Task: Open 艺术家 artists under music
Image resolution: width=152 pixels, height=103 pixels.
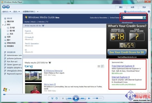Action: (12, 28)
